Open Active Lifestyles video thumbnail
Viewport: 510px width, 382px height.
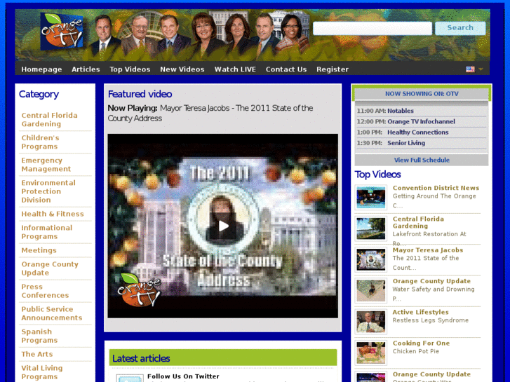[371, 322]
